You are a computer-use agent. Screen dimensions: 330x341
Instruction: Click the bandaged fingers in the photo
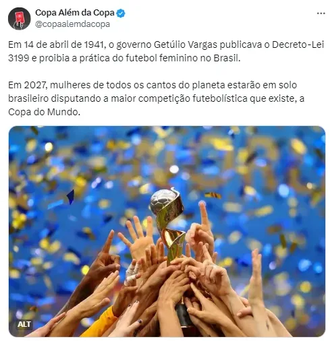tap(133, 272)
